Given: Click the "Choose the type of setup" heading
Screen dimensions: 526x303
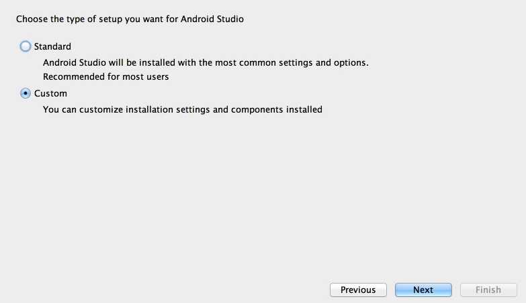Looking at the screenshot, I should point(130,19).
